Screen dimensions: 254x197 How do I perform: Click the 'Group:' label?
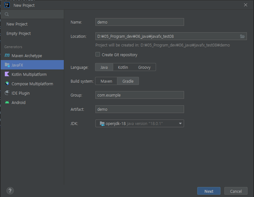[x=76, y=95]
